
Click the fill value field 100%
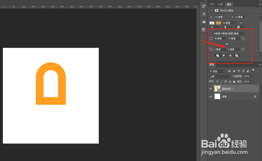pos(247,82)
